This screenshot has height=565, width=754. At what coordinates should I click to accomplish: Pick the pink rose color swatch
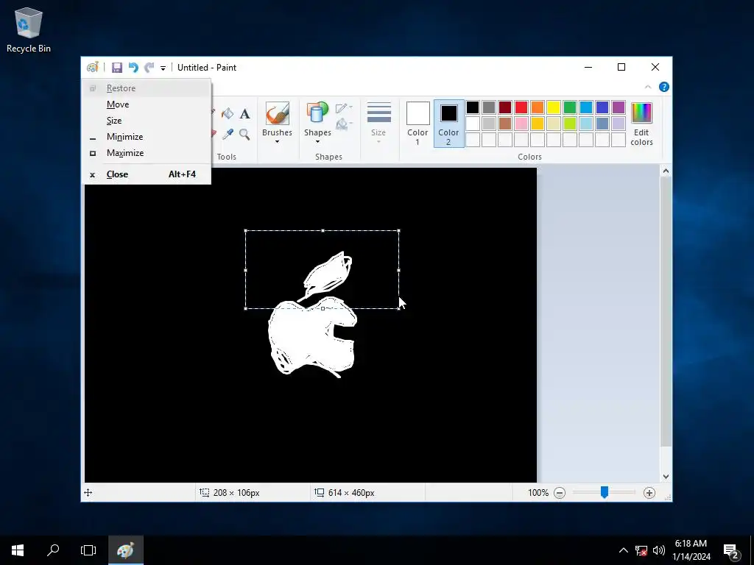point(521,124)
